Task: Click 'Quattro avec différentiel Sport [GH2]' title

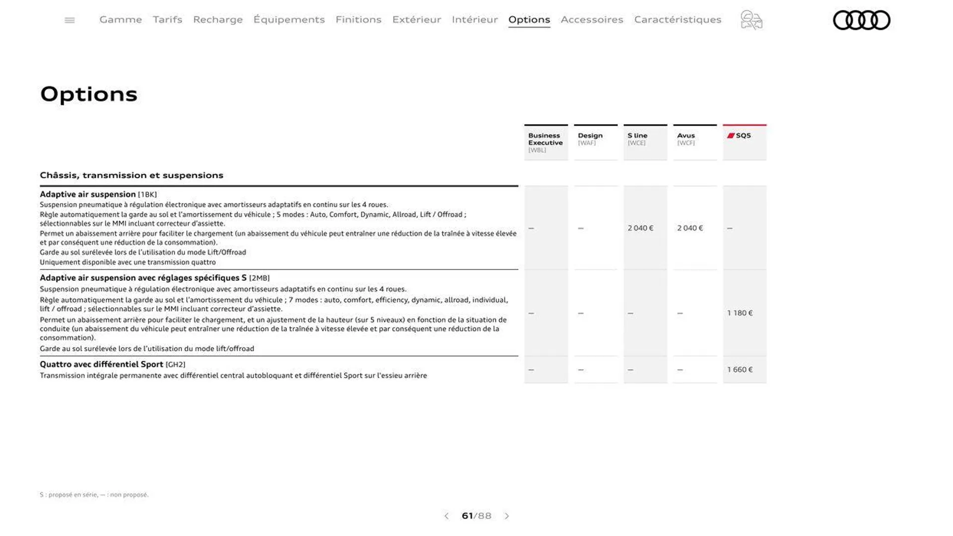Action: 113,364
